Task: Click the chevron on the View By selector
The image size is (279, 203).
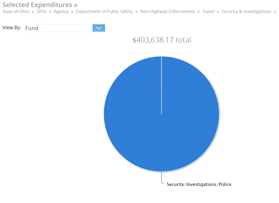Action: click(x=99, y=28)
